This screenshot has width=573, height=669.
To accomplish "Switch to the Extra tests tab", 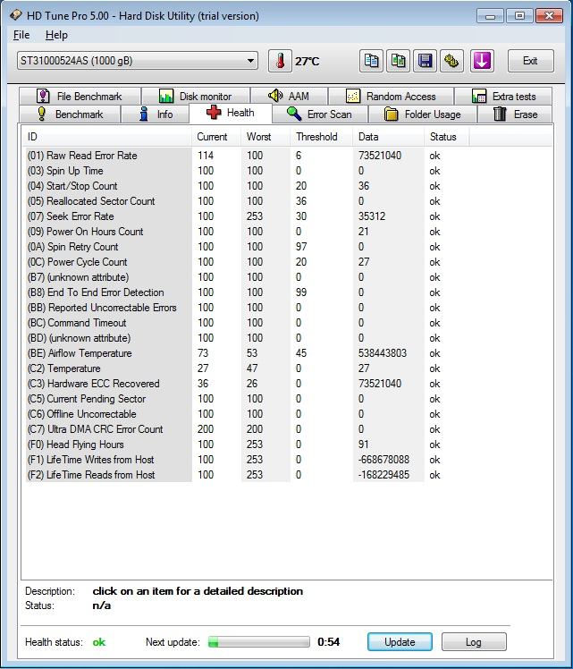I will (x=503, y=96).
